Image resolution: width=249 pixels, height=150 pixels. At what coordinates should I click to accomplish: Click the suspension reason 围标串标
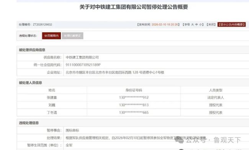click(x=72, y=130)
